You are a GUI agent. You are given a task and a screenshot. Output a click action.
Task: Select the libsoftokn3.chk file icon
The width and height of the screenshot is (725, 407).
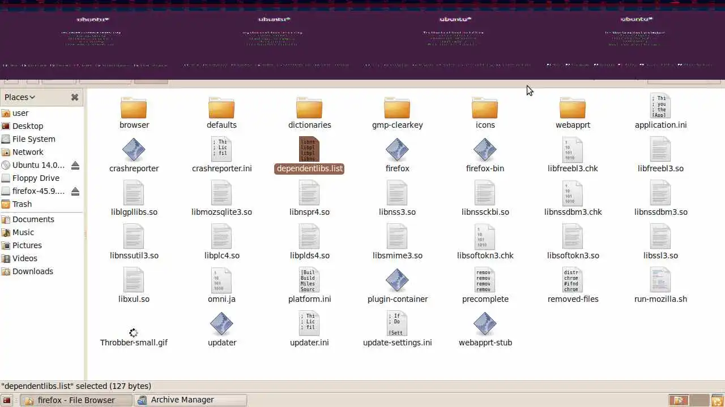485,237
